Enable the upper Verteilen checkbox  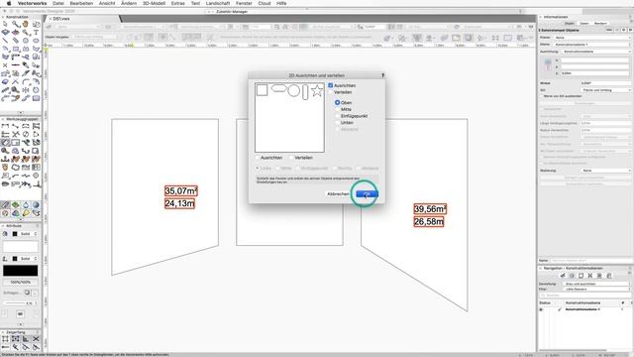pyautogui.click(x=330, y=92)
